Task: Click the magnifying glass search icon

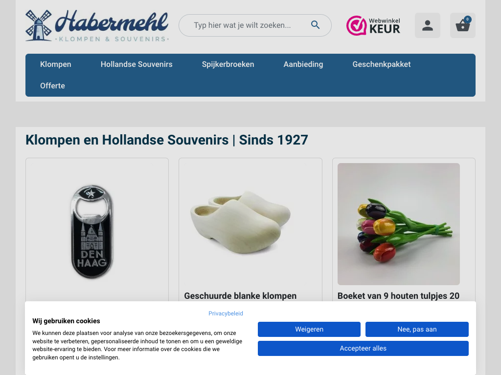Action: [x=315, y=25]
